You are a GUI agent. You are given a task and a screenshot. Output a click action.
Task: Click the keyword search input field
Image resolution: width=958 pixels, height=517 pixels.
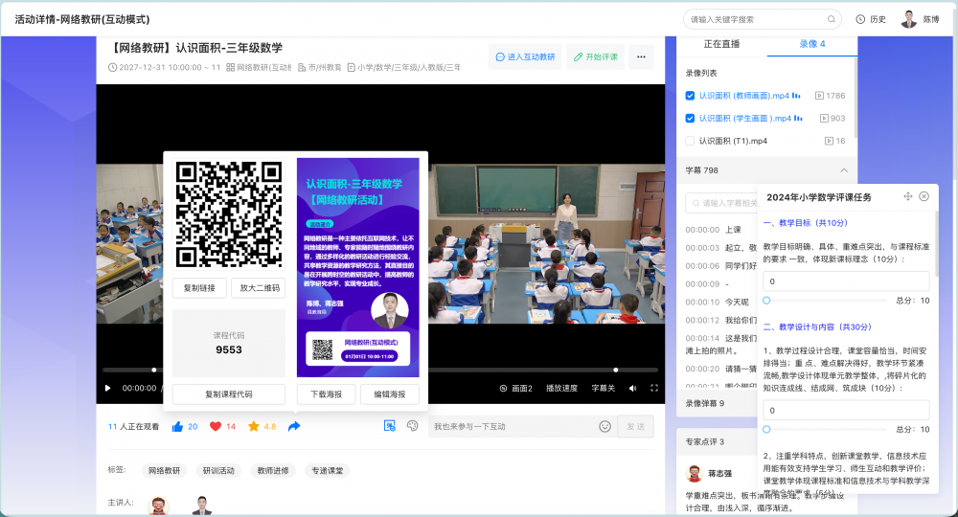tap(757, 19)
